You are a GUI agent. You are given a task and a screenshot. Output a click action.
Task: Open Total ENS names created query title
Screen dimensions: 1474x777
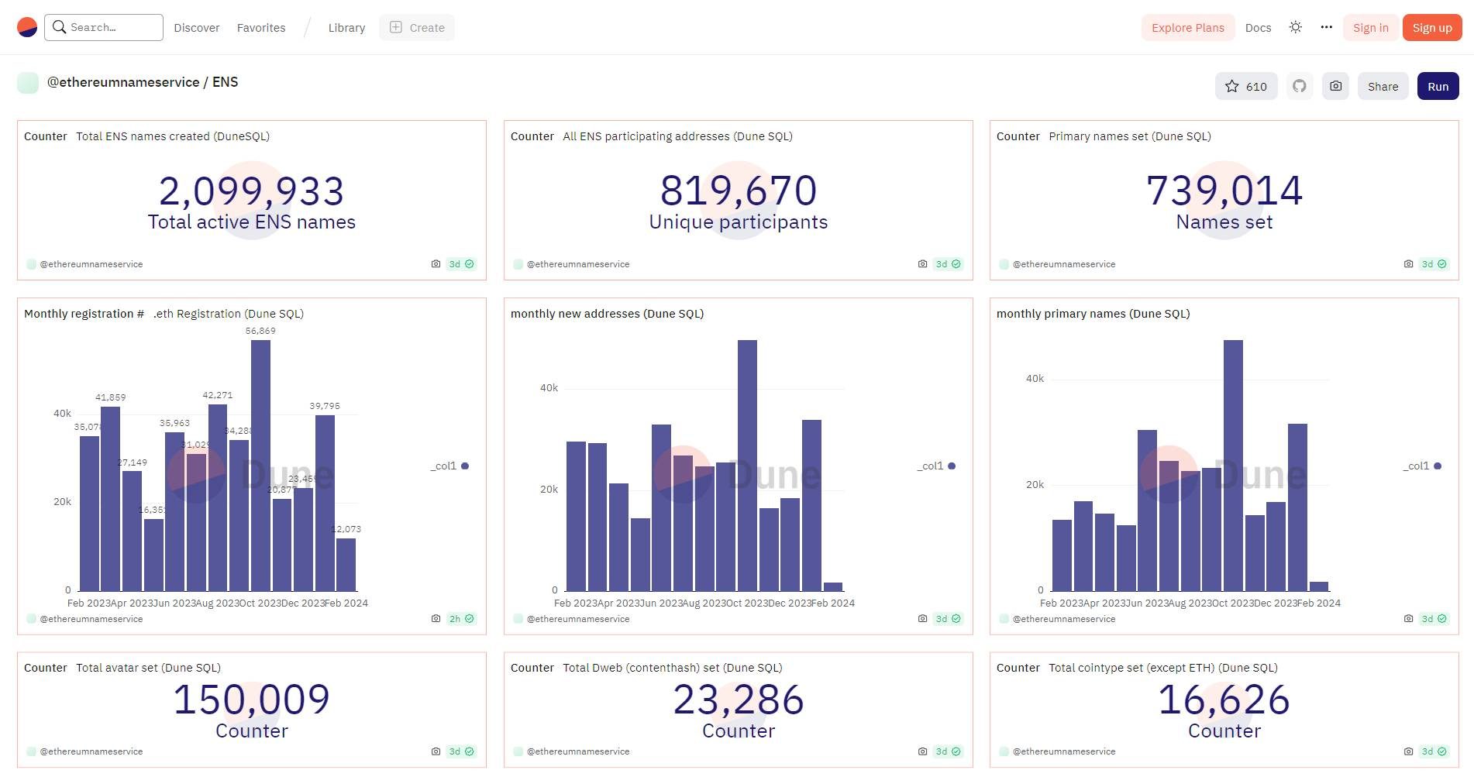pyautogui.click(x=173, y=136)
